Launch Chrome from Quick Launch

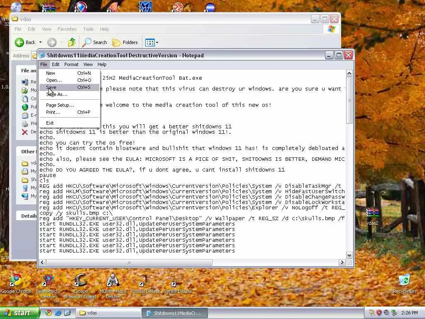[49, 313]
